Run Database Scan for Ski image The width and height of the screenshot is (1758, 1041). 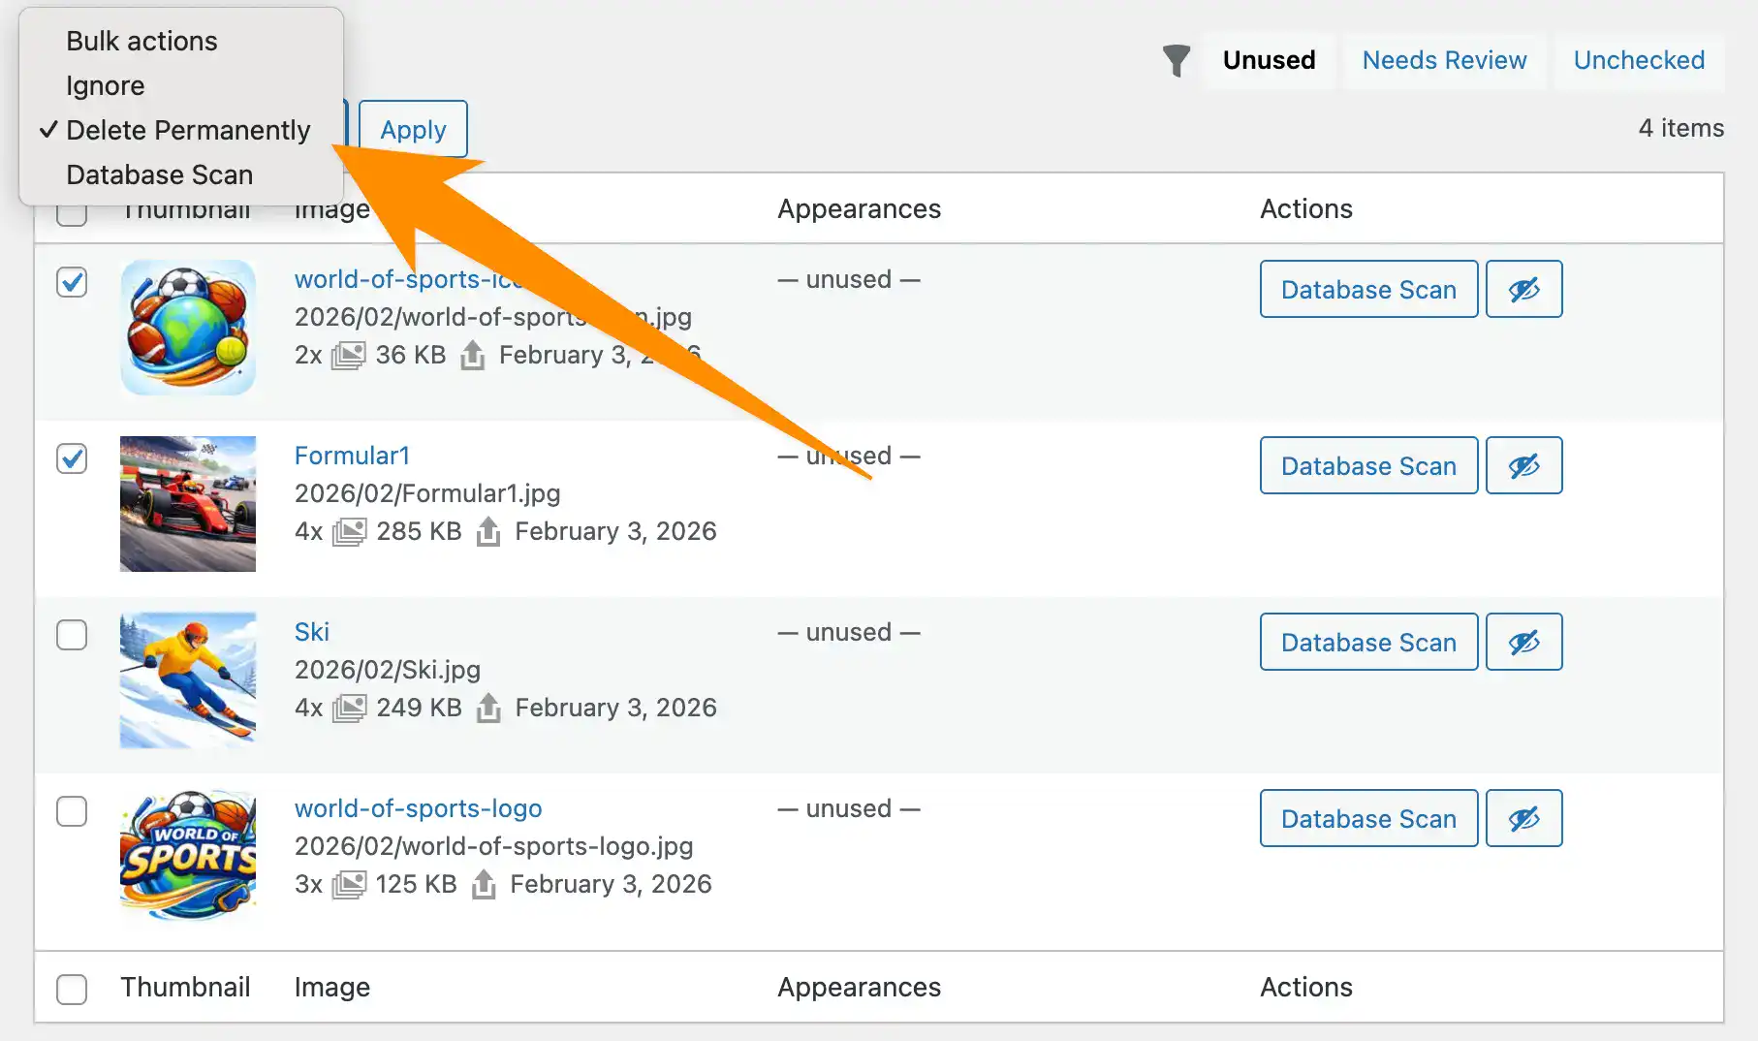point(1367,643)
